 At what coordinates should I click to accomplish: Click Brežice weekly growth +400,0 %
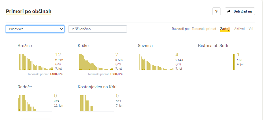(56, 74)
